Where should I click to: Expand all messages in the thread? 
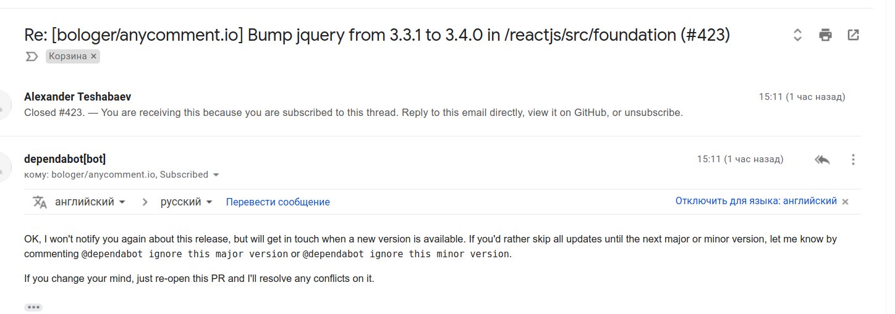(x=797, y=35)
